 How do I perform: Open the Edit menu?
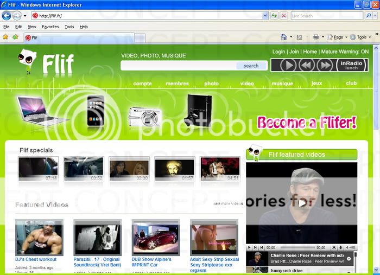pyautogui.click(x=18, y=27)
